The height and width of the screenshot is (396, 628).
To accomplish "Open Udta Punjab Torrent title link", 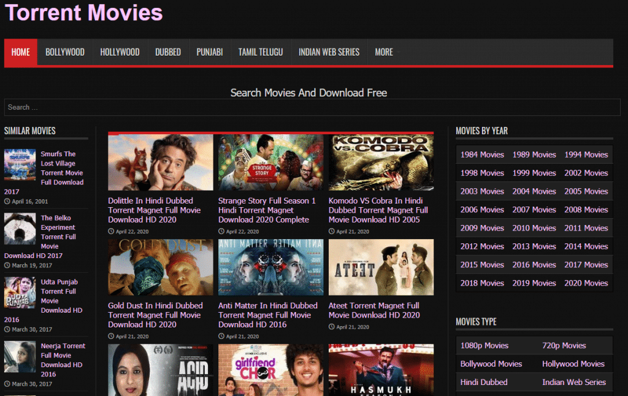I will coord(61,296).
